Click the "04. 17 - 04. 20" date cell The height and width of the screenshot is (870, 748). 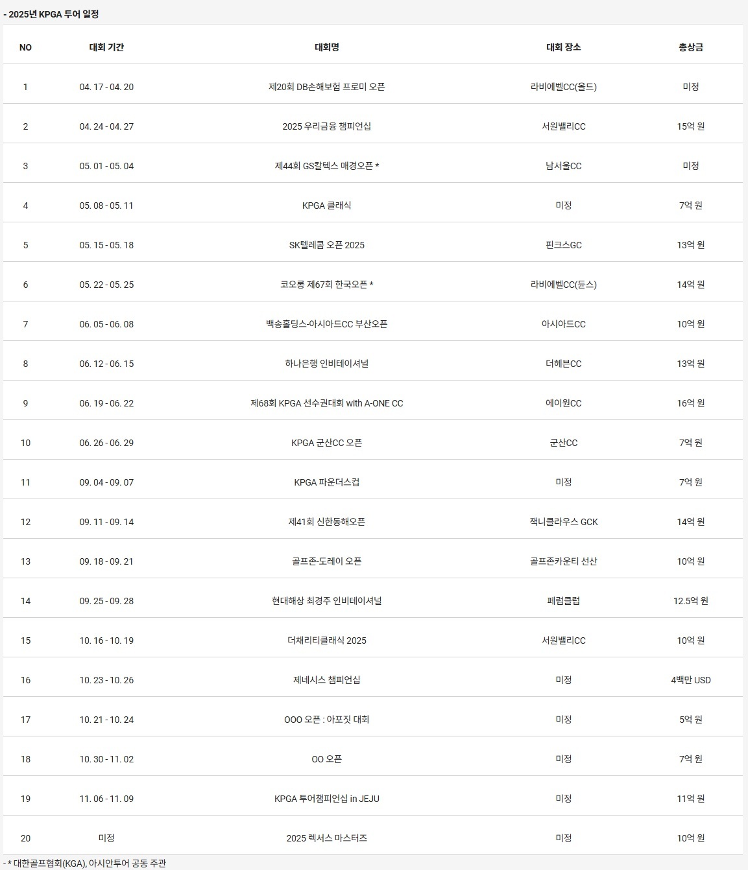106,87
